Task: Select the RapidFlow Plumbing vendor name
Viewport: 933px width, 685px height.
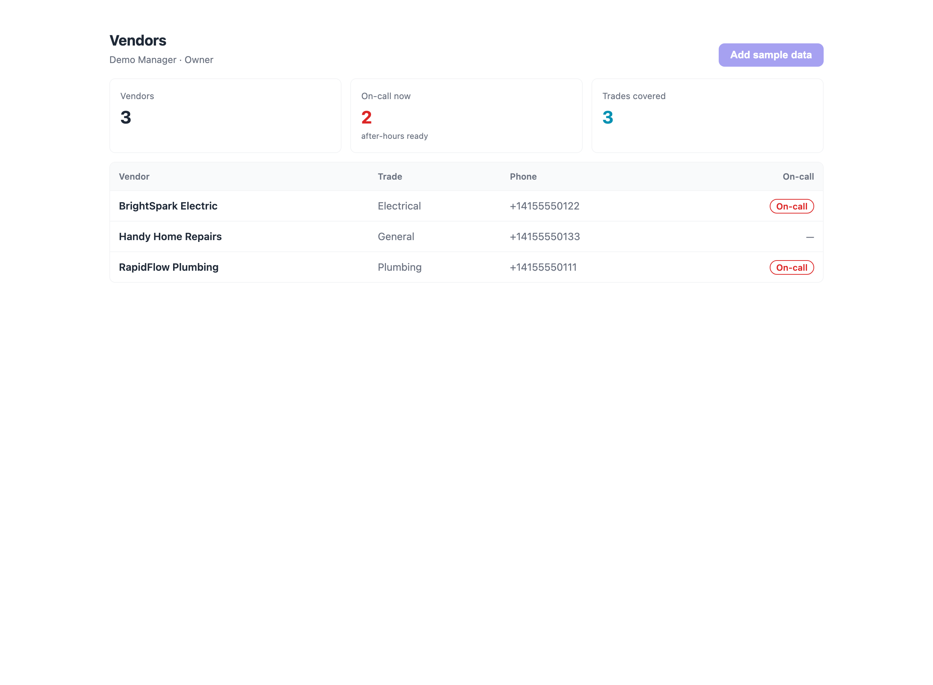Action: (168, 267)
